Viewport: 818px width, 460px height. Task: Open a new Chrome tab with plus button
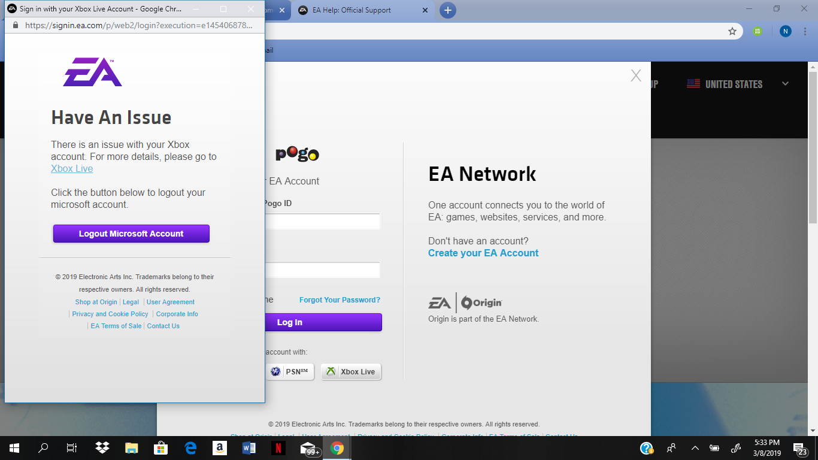pos(447,10)
